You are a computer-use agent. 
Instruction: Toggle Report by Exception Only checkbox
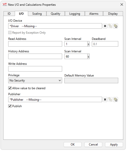(x=10, y=33)
